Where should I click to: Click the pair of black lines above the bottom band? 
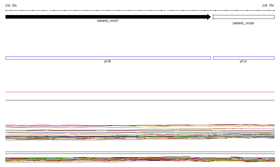(x=140, y=153)
